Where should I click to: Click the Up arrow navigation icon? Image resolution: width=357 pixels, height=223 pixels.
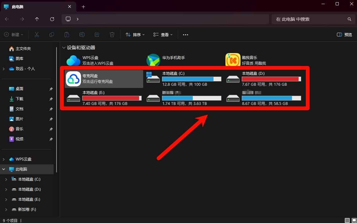point(37,19)
